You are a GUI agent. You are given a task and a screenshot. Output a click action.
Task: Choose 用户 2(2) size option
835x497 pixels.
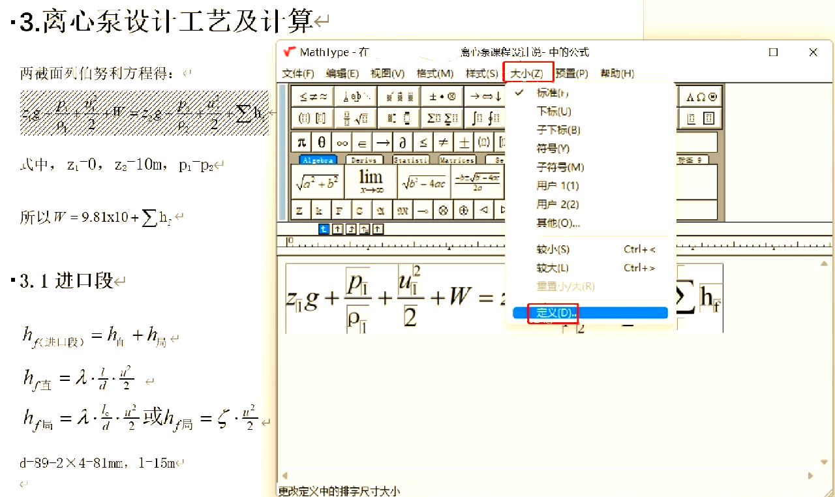pyautogui.click(x=590, y=204)
